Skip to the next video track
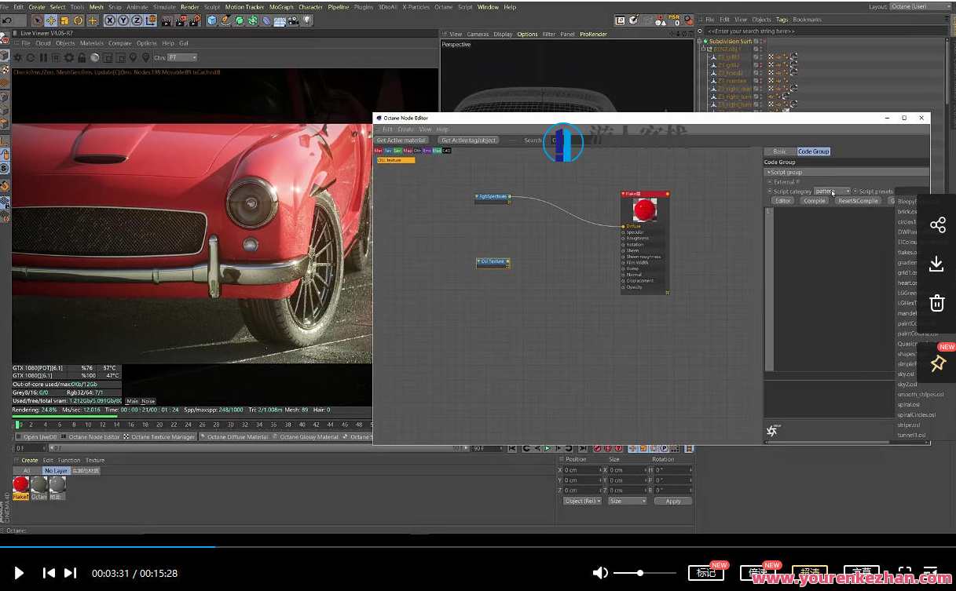The image size is (956, 591). [70, 574]
